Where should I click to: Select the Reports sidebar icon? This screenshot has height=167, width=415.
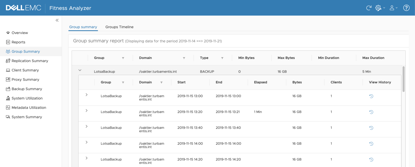click(8, 42)
